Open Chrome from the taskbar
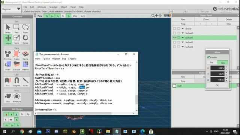The image size is (240, 135). tap(22, 132)
